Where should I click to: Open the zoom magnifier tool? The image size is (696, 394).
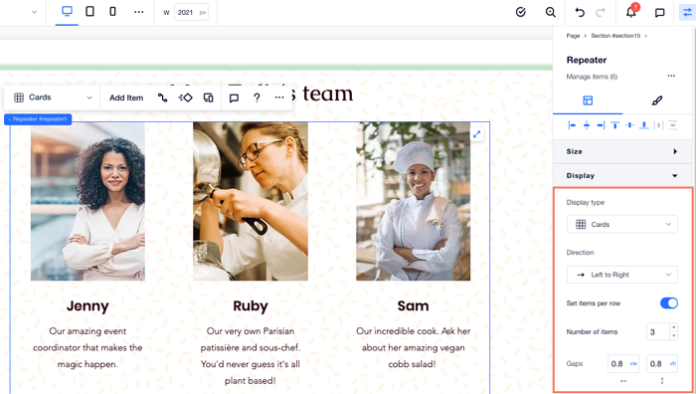click(551, 13)
